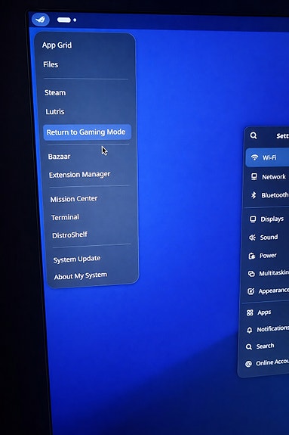289x435 pixels.
Task: Select Appearance label in Settings sidebar
Action: click(x=273, y=291)
